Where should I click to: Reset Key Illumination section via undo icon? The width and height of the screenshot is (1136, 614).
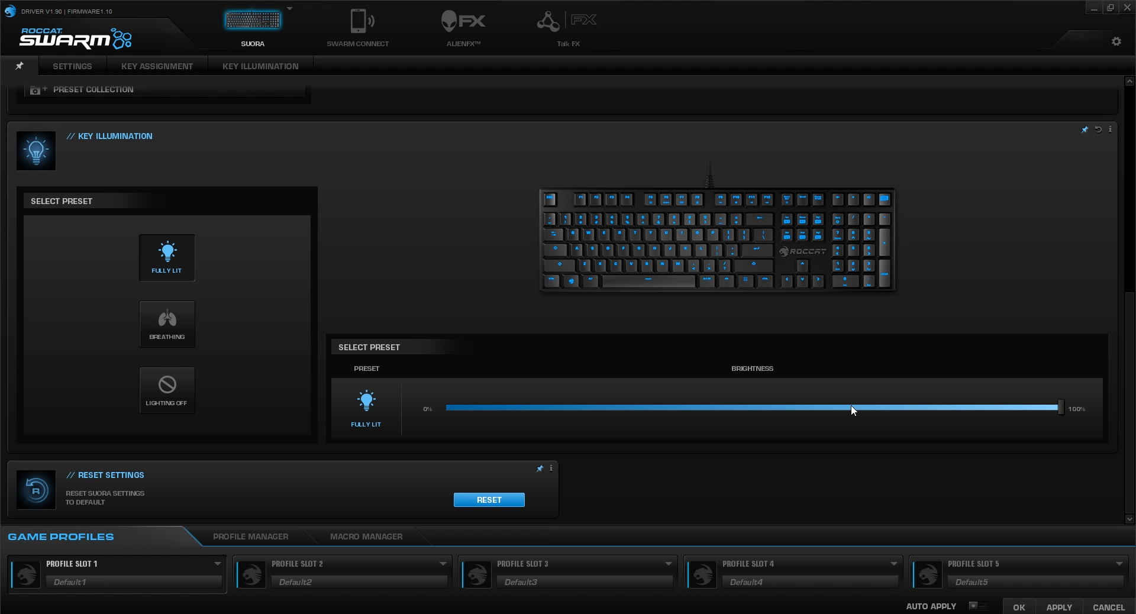pyautogui.click(x=1098, y=130)
